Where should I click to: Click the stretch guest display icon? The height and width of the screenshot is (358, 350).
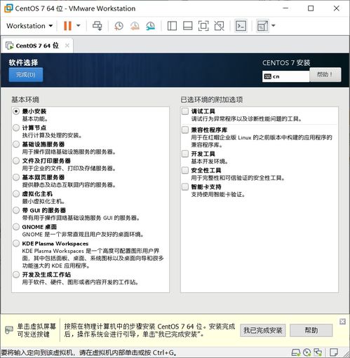click(262, 26)
